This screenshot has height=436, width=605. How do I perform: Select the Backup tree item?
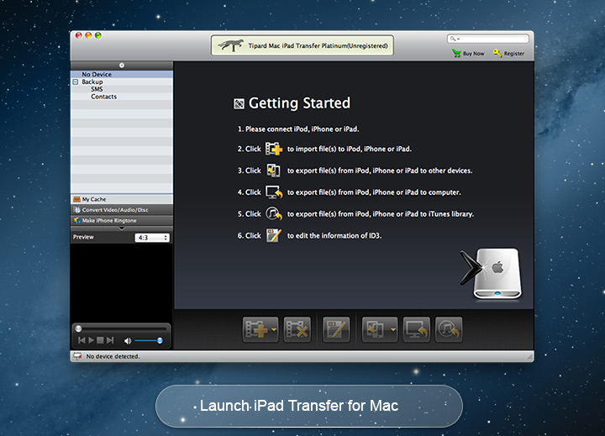tap(92, 81)
